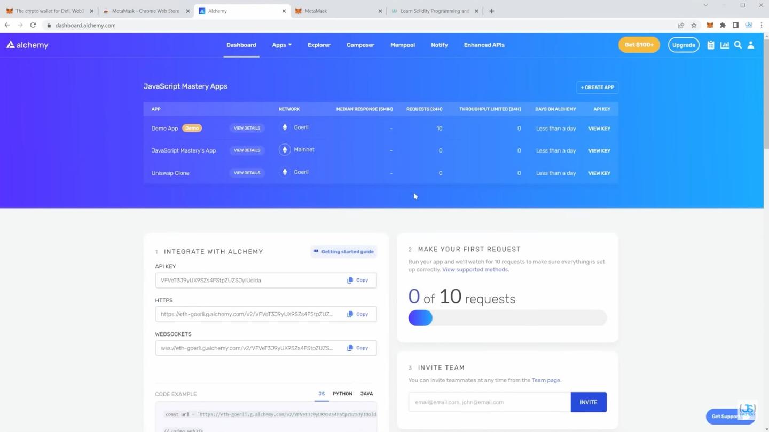Copy the WEBSOCKETS endpoint URL

358,348
